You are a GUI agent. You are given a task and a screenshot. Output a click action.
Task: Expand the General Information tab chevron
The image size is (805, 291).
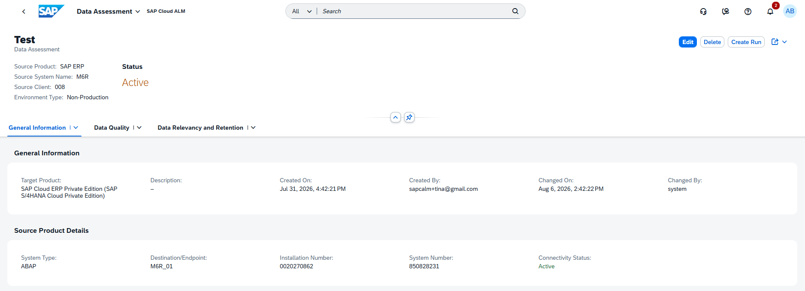(x=76, y=128)
